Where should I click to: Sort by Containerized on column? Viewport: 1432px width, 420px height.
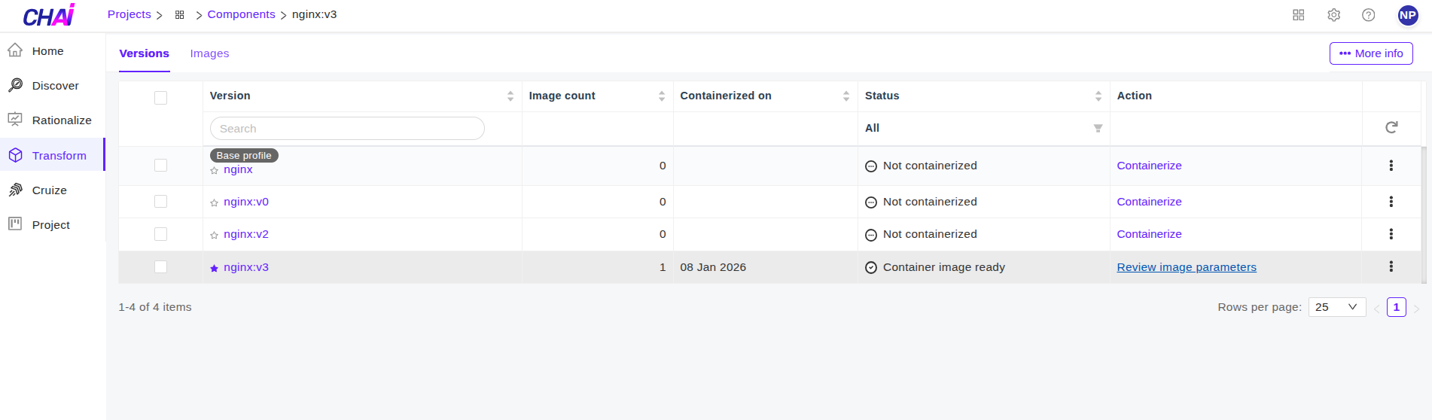point(845,96)
